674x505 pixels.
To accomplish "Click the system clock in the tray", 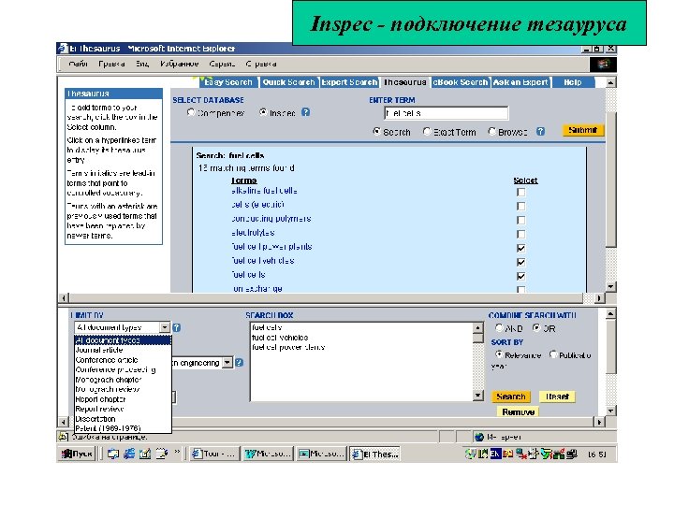I will click(x=597, y=454).
